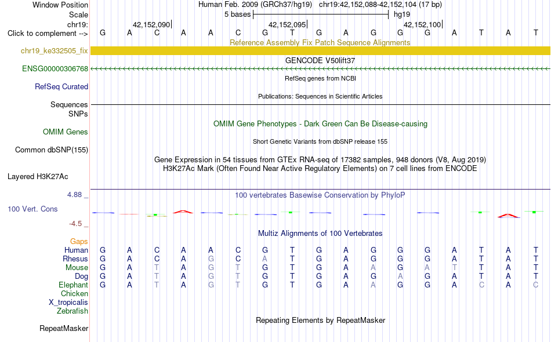Click 'Repeating Elements by RepeatMasker' title
The height and width of the screenshot is (342, 551).
320,321
